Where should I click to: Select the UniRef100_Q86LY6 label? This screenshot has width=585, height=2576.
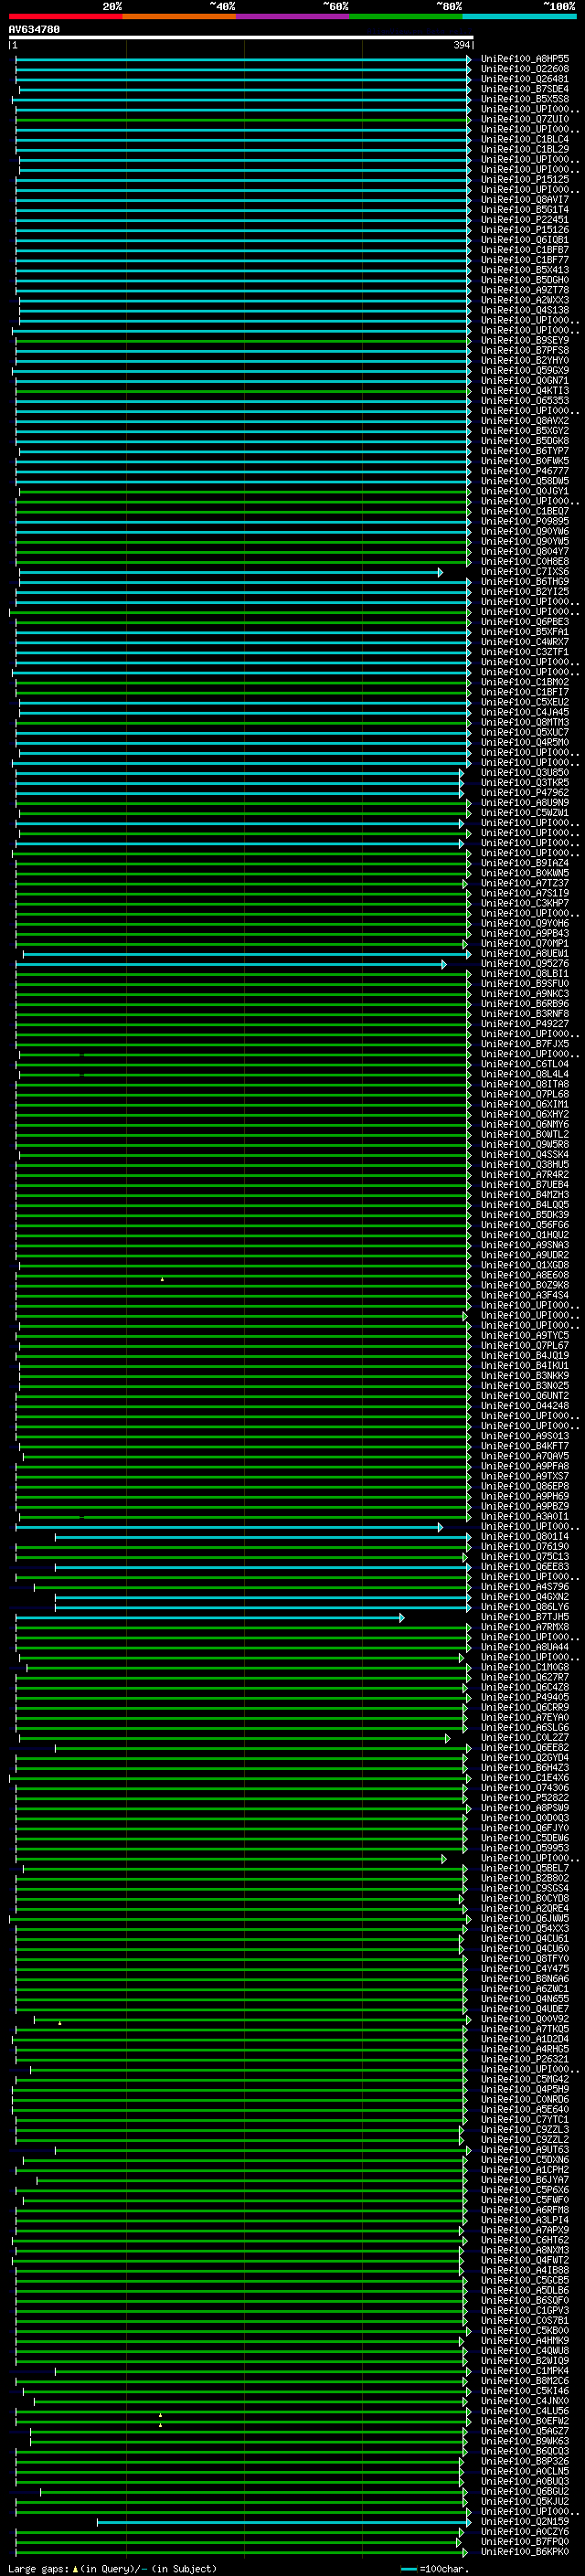524,1607
